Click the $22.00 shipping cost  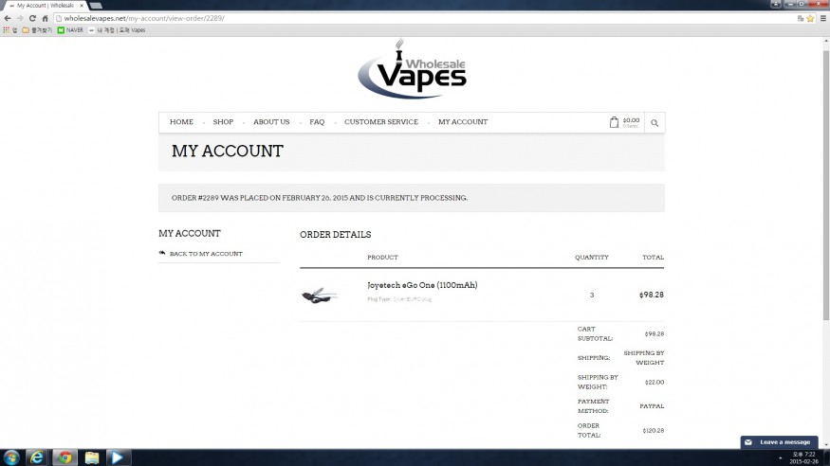point(655,382)
